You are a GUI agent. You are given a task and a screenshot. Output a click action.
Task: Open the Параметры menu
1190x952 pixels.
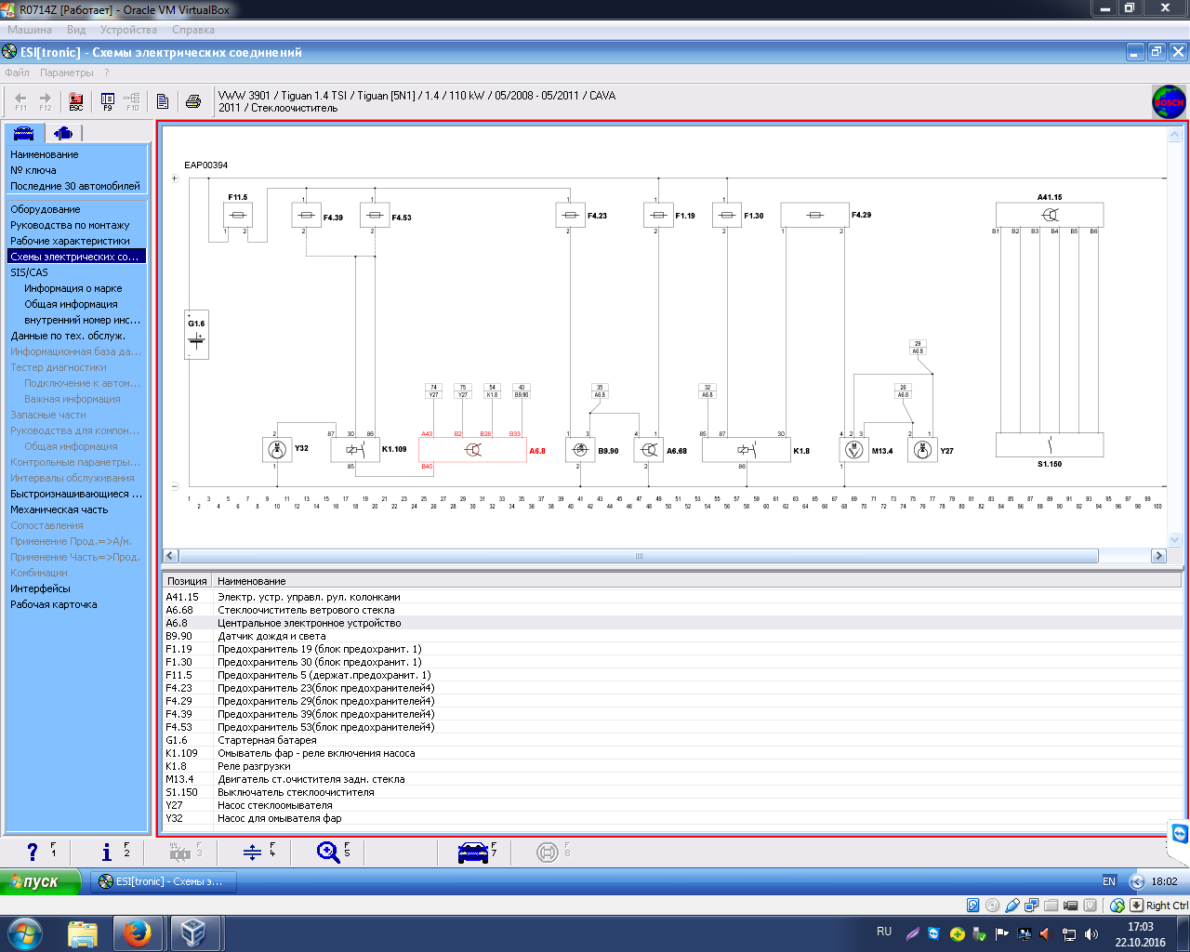[67, 73]
